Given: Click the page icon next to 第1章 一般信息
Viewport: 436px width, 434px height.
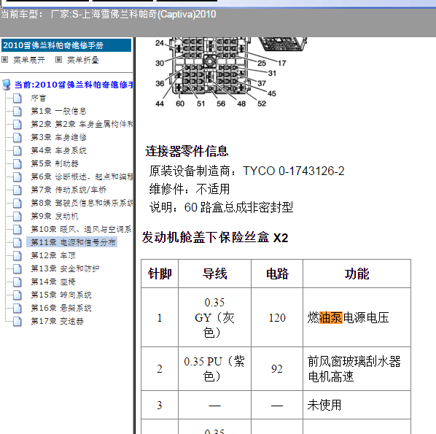Looking at the screenshot, I should click(x=17, y=111).
